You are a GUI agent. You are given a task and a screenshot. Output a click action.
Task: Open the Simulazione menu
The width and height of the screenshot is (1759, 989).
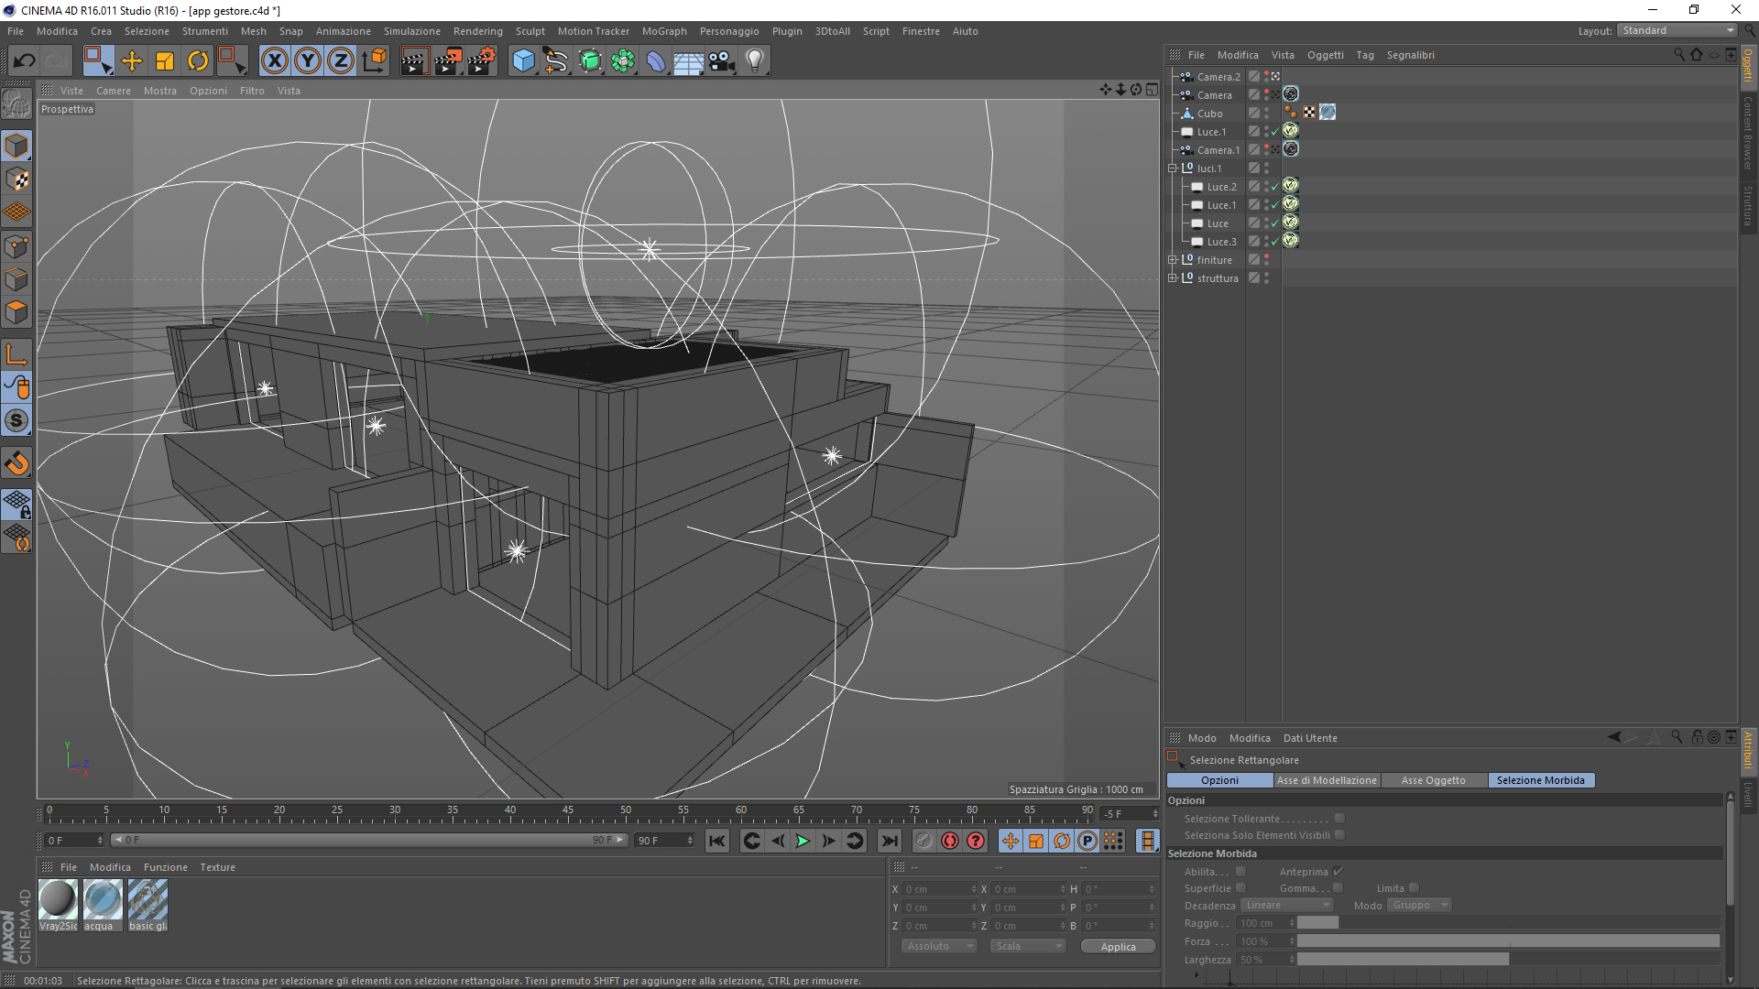(x=410, y=30)
